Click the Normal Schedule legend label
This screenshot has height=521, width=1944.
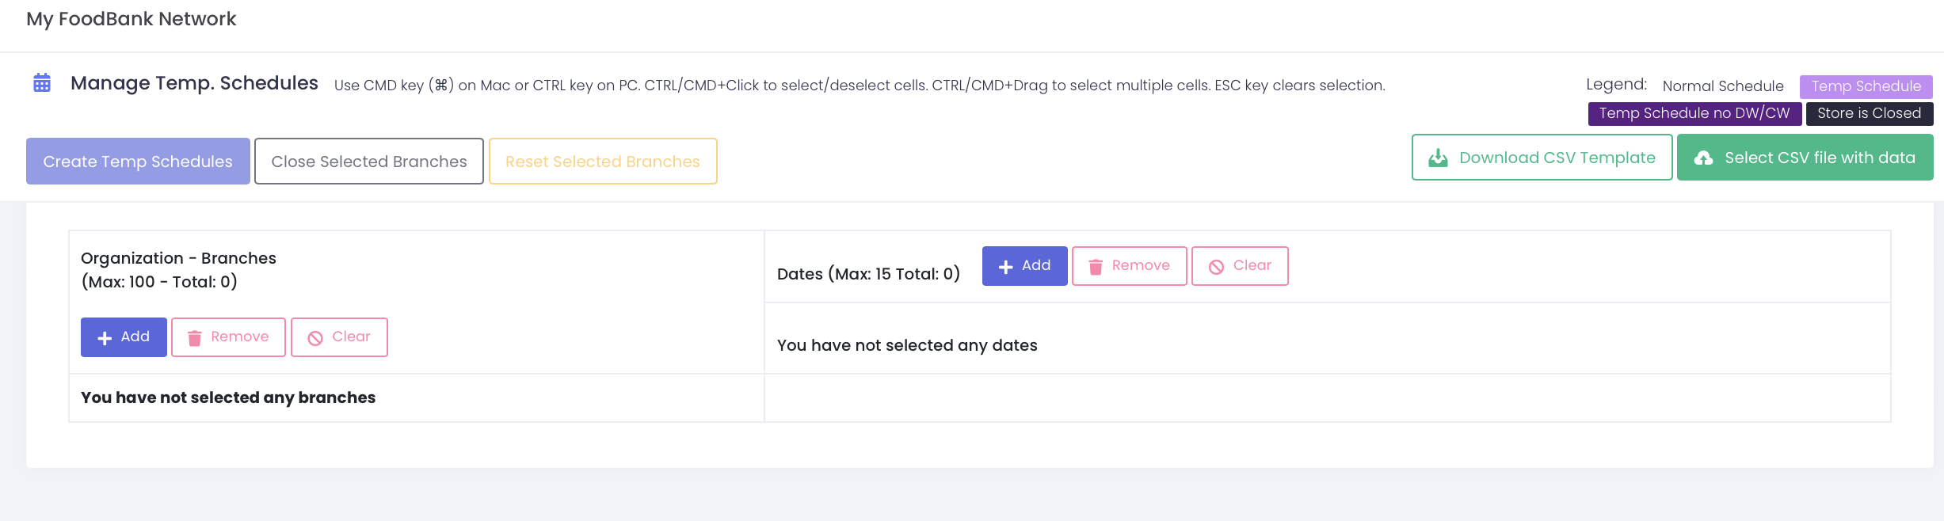coord(1723,86)
